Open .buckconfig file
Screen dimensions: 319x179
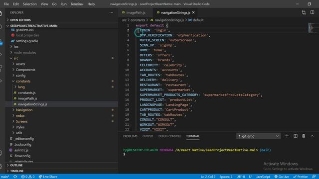click(x=22, y=145)
